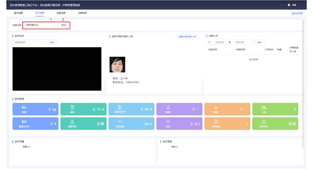Click the warning triangle on the teal 正常 card
The image size is (313, 169).
click(x=72, y=122)
